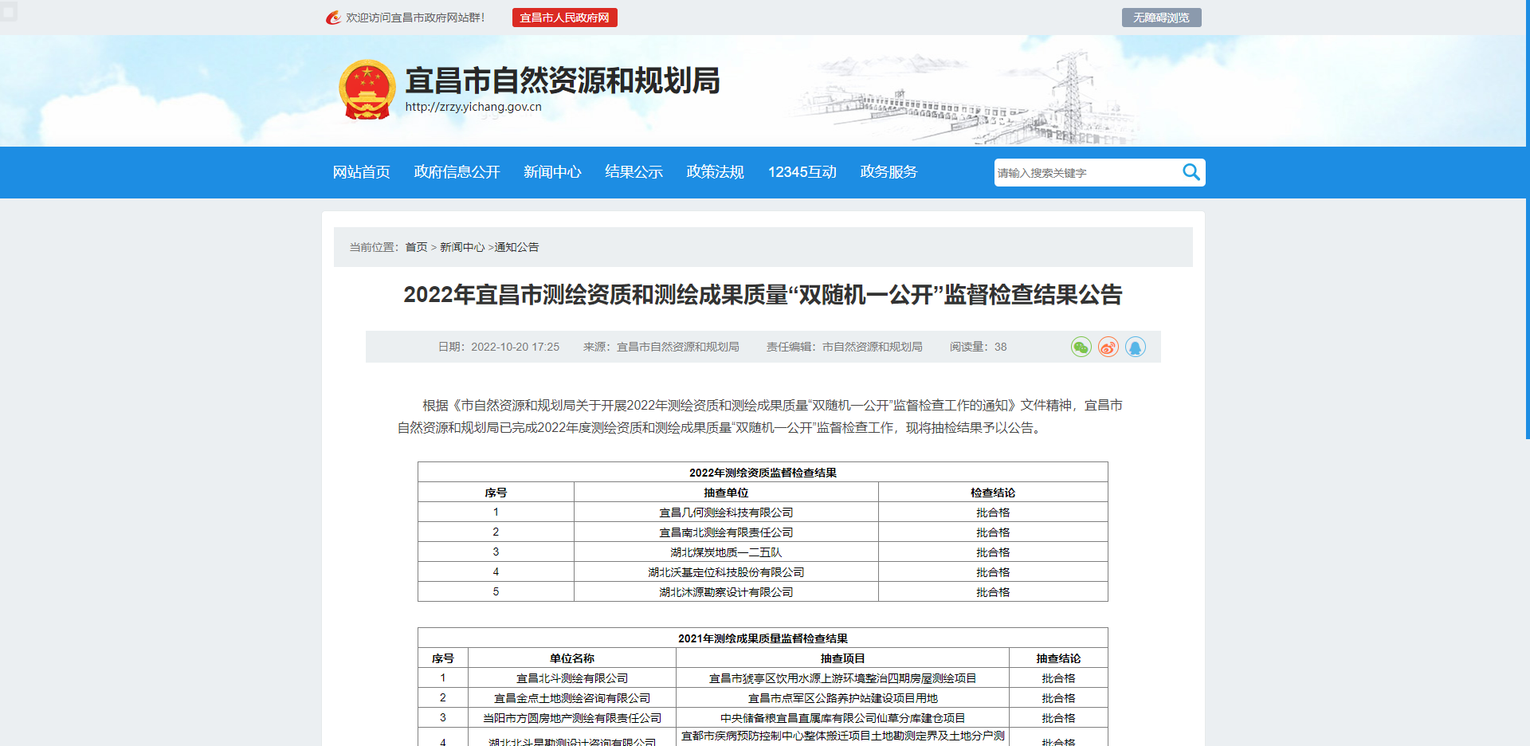The image size is (1530, 746).
Task: Navigate to 通知公告 in the breadcrumb
Action: click(x=517, y=247)
